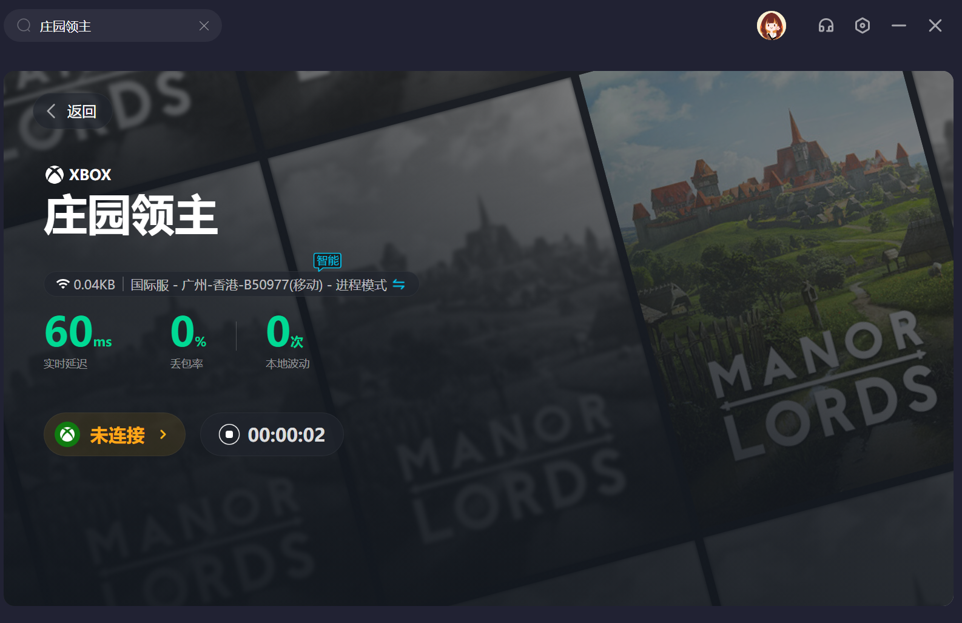Stop acceleration with the stop icon
Image resolution: width=962 pixels, height=623 pixels.
(229, 434)
